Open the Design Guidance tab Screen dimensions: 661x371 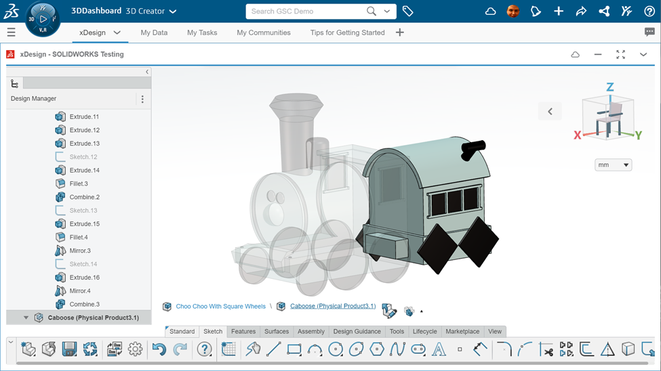pos(357,332)
